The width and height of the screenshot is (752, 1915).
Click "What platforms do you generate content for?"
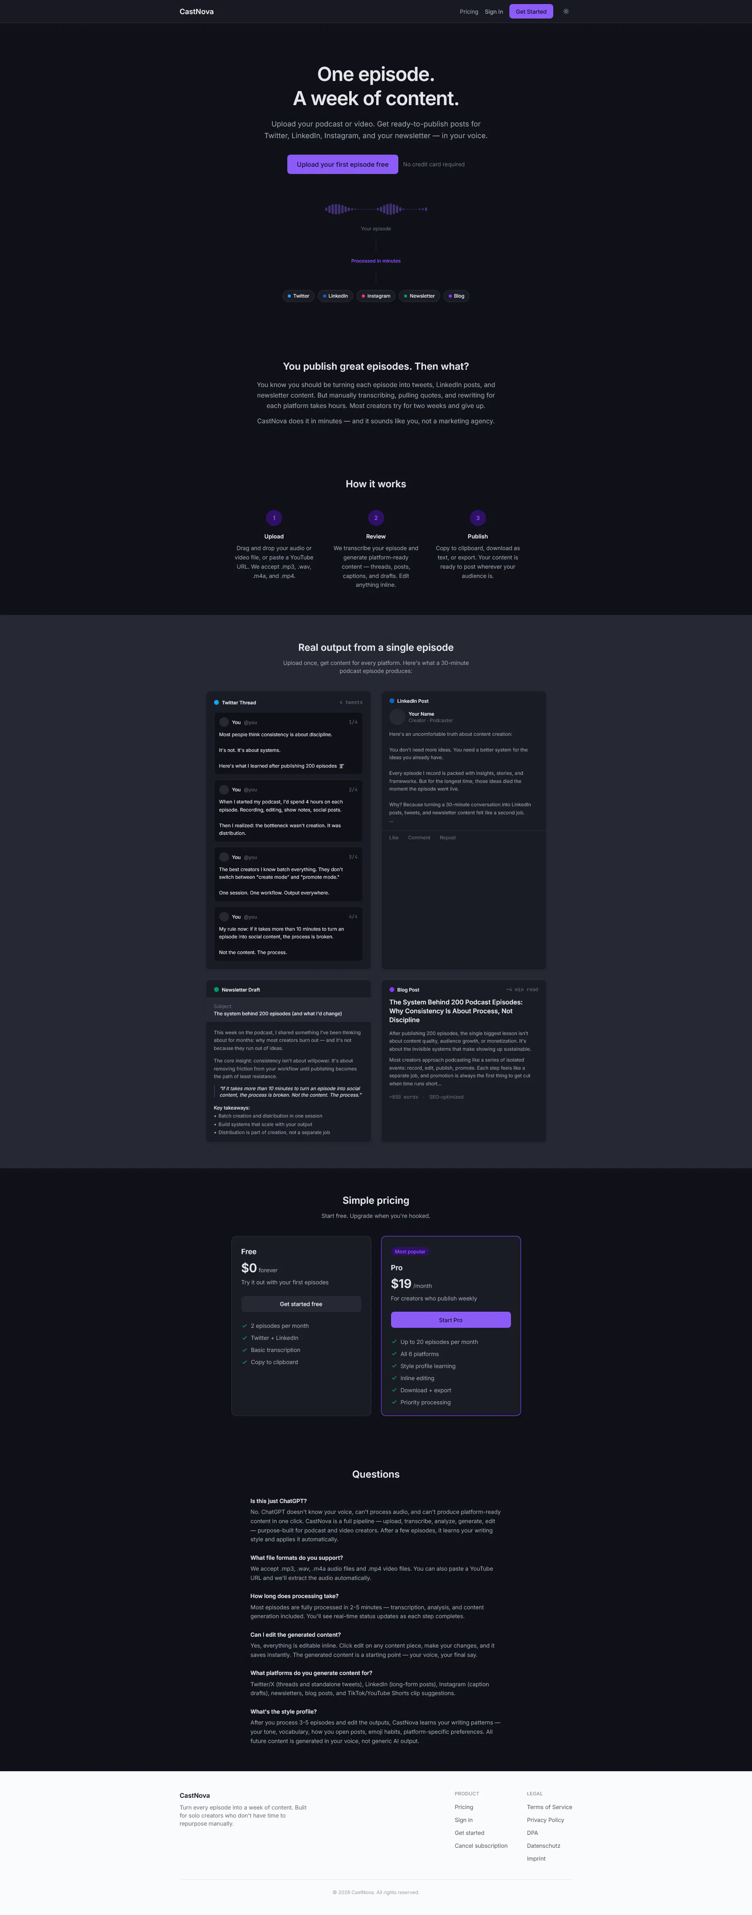[311, 1673]
